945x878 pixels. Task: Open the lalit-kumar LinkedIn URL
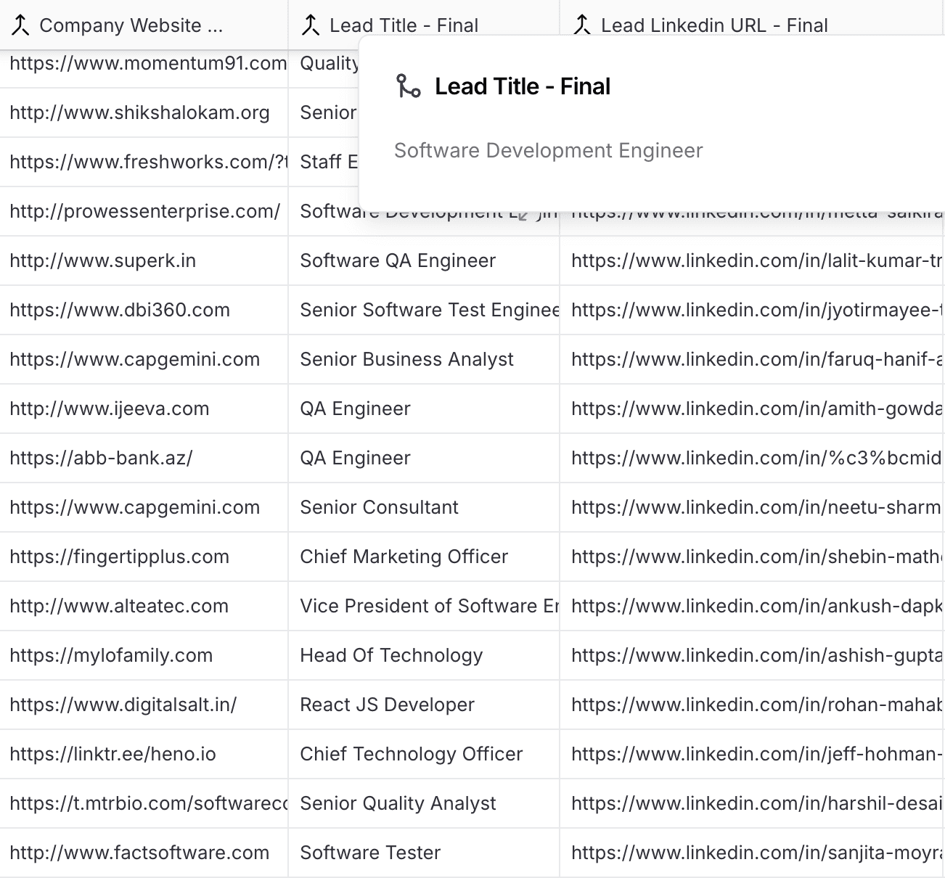point(753,260)
